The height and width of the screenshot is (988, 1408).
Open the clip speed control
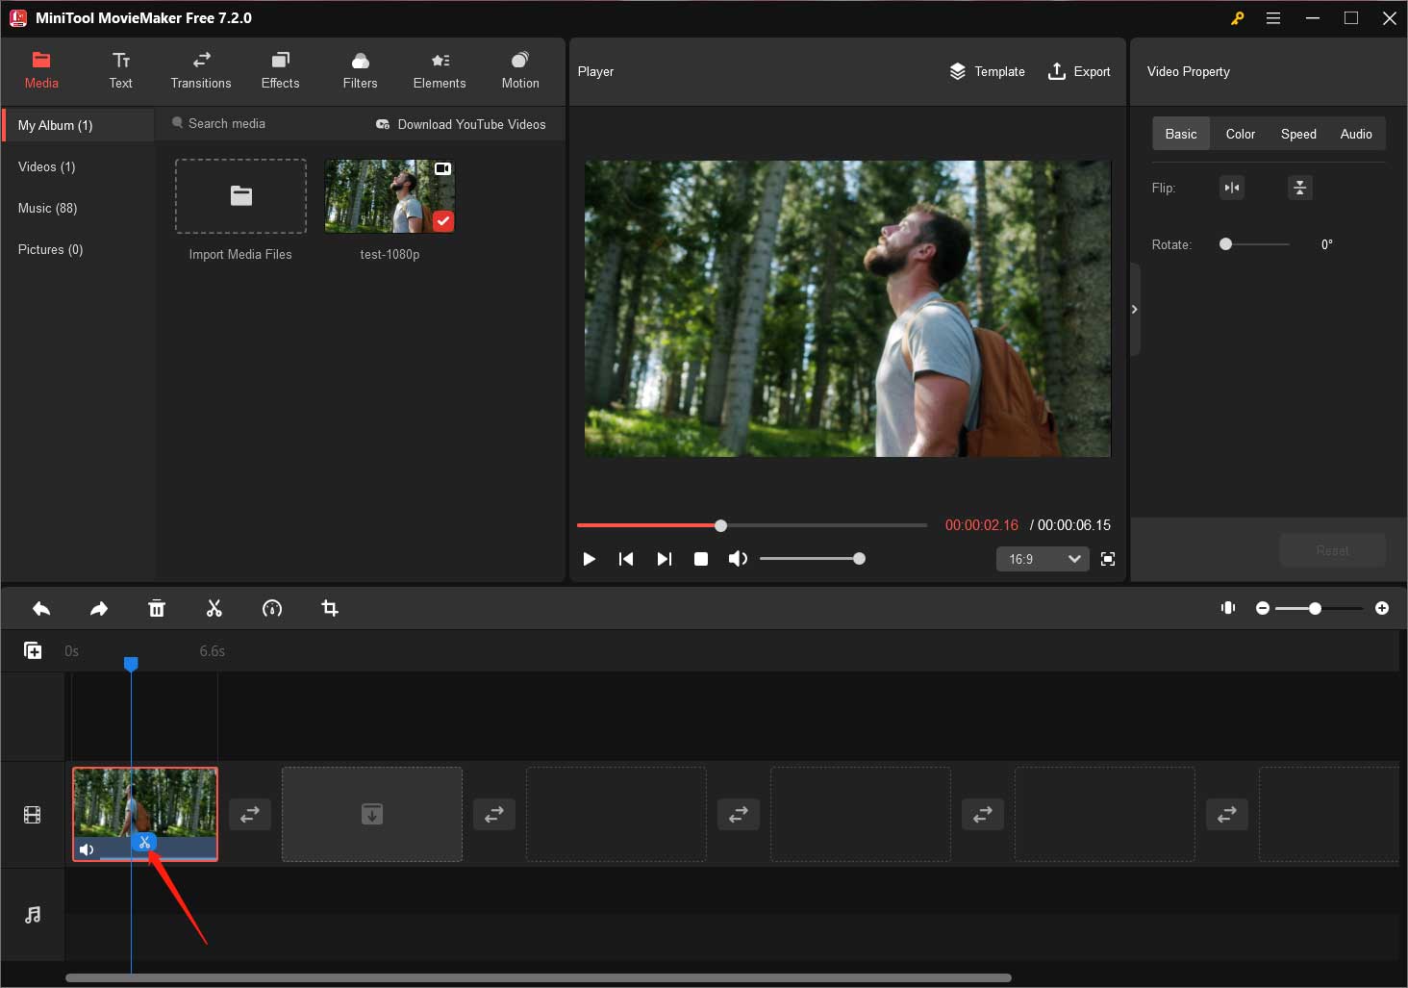272,608
